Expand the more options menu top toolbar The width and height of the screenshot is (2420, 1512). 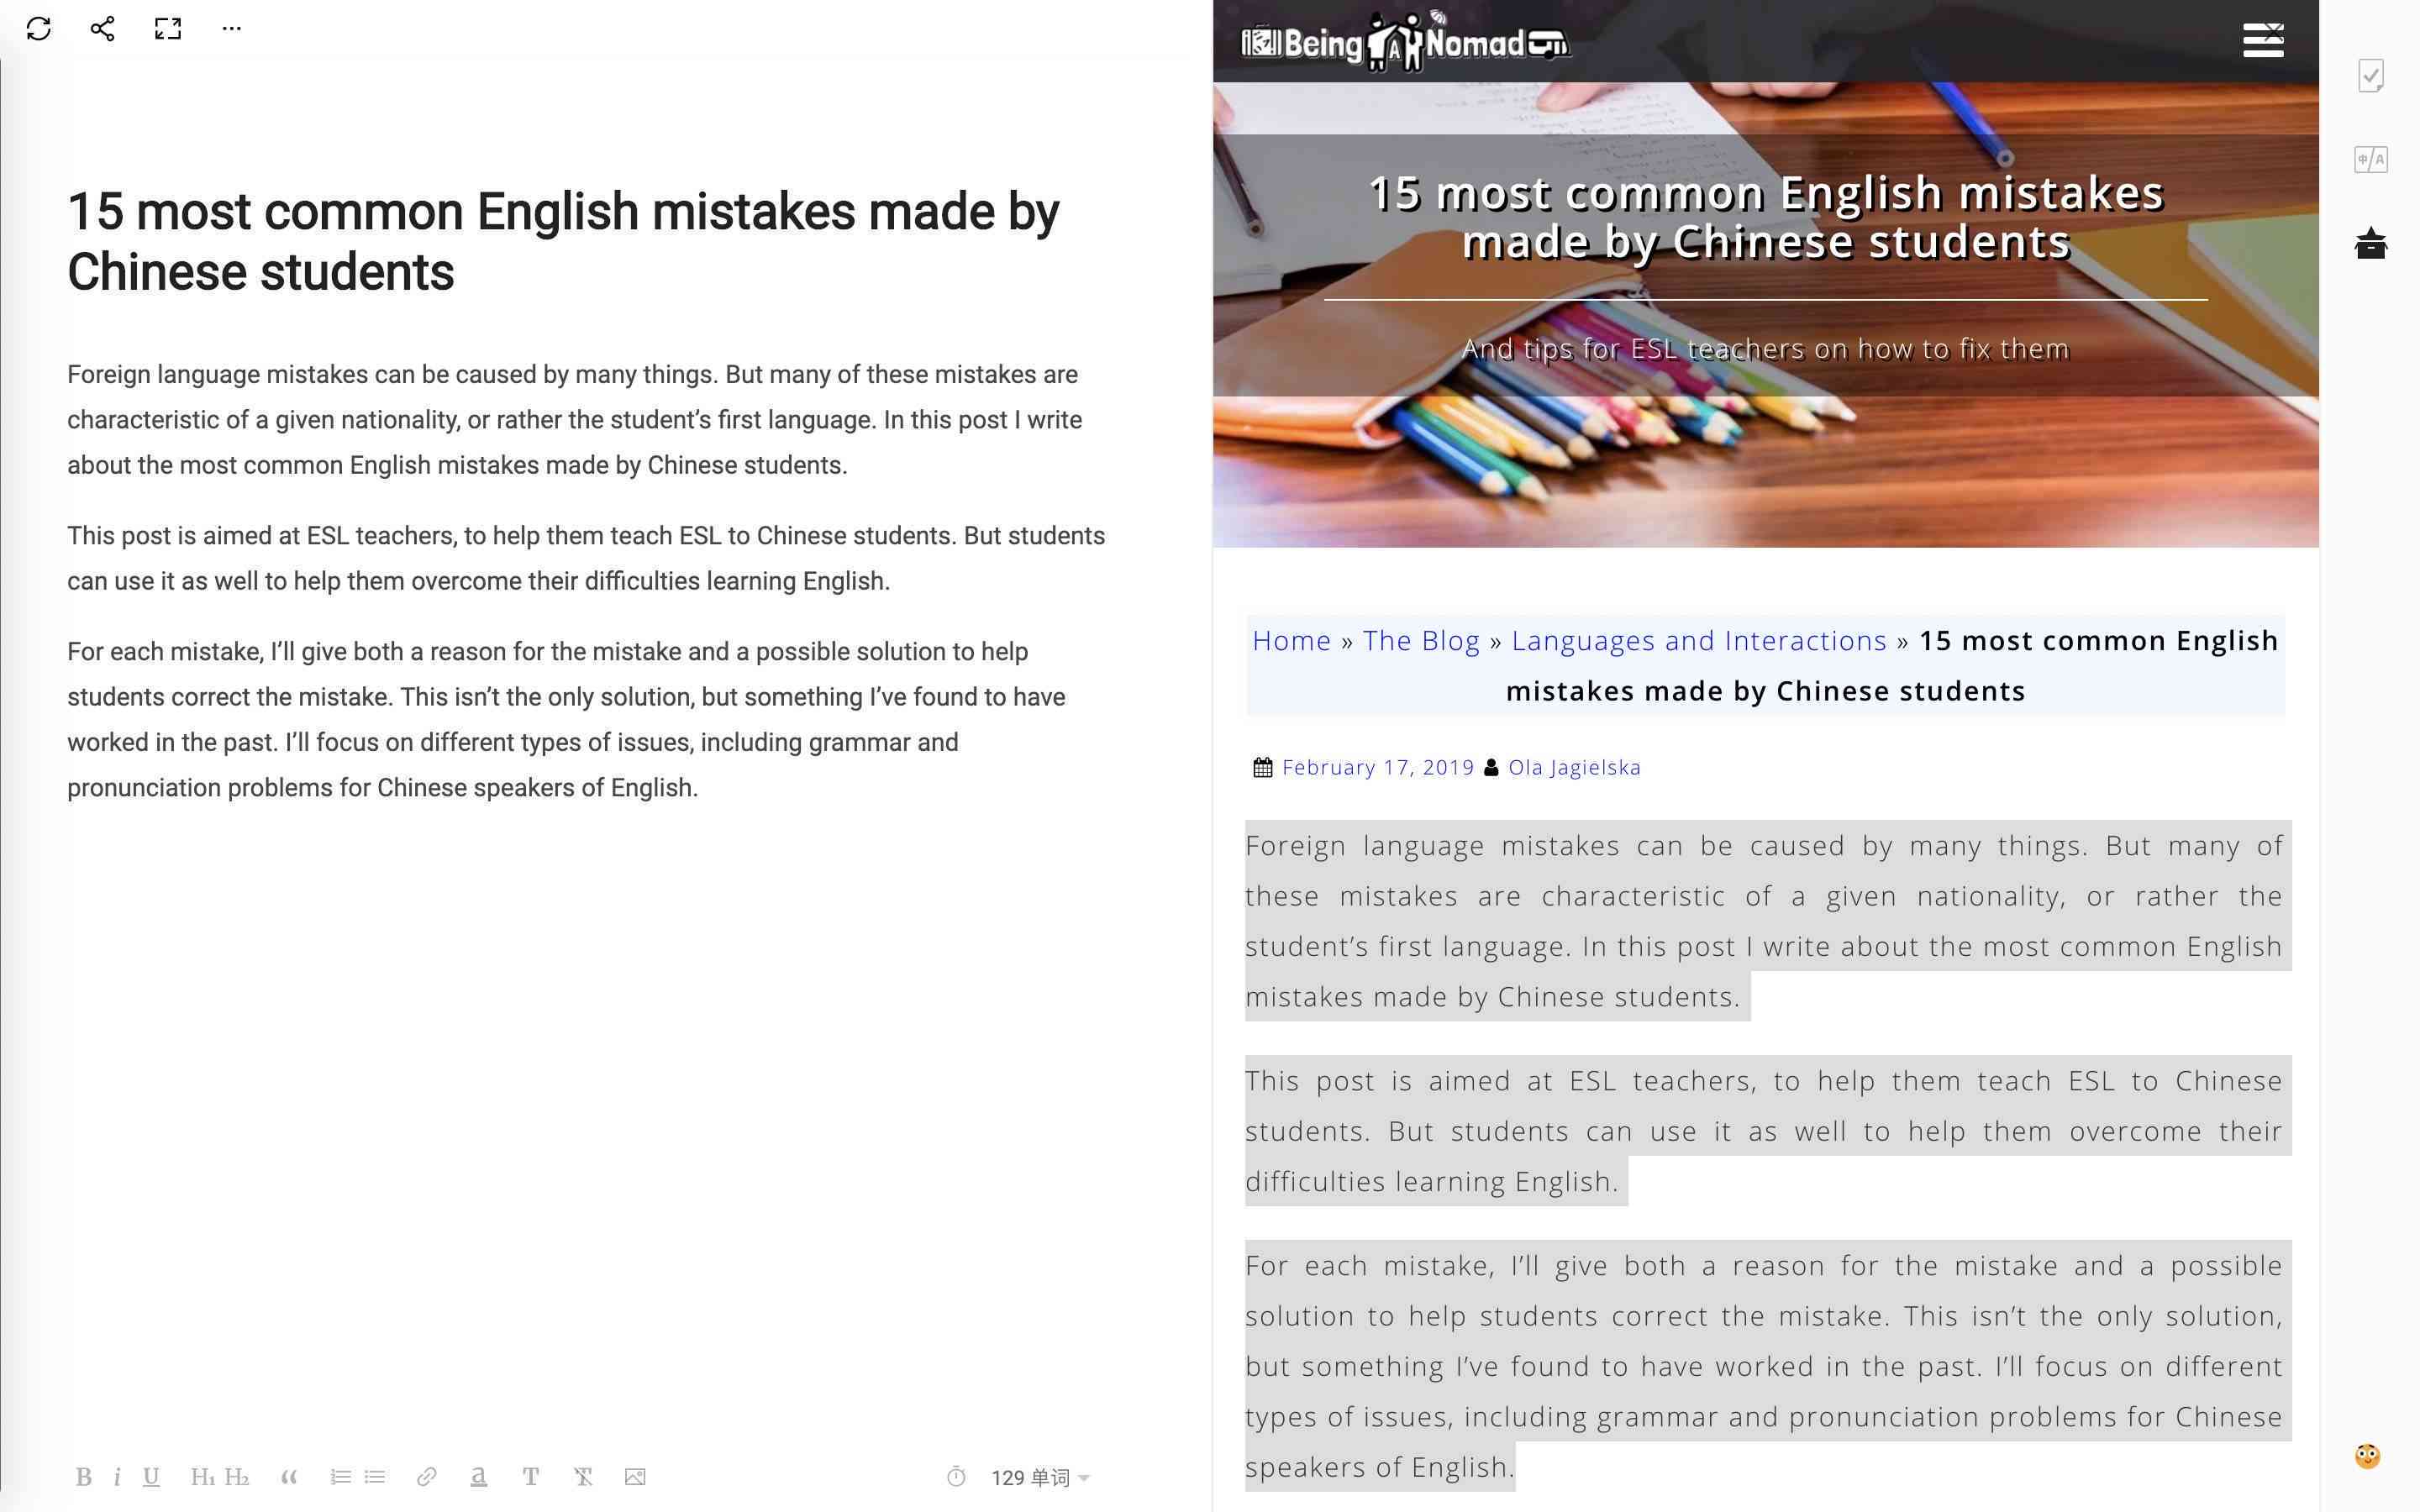(234, 29)
